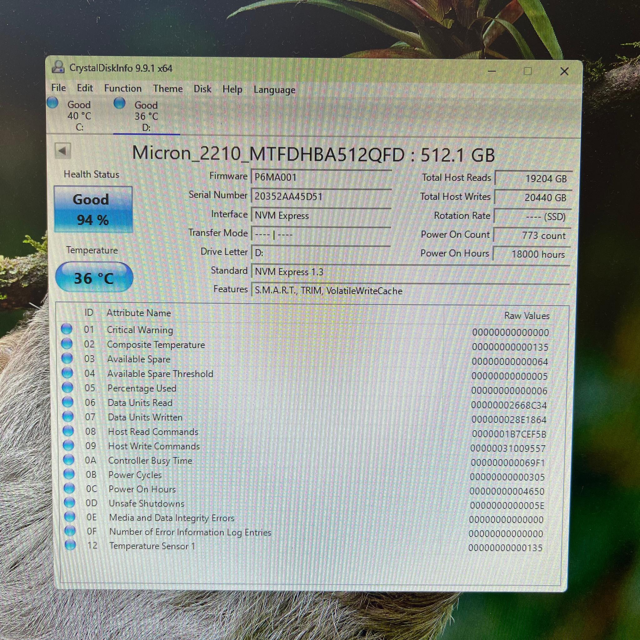The width and height of the screenshot is (640, 640).
Task: Maximize the CrystalDiskInfo window
Action: (x=528, y=71)
